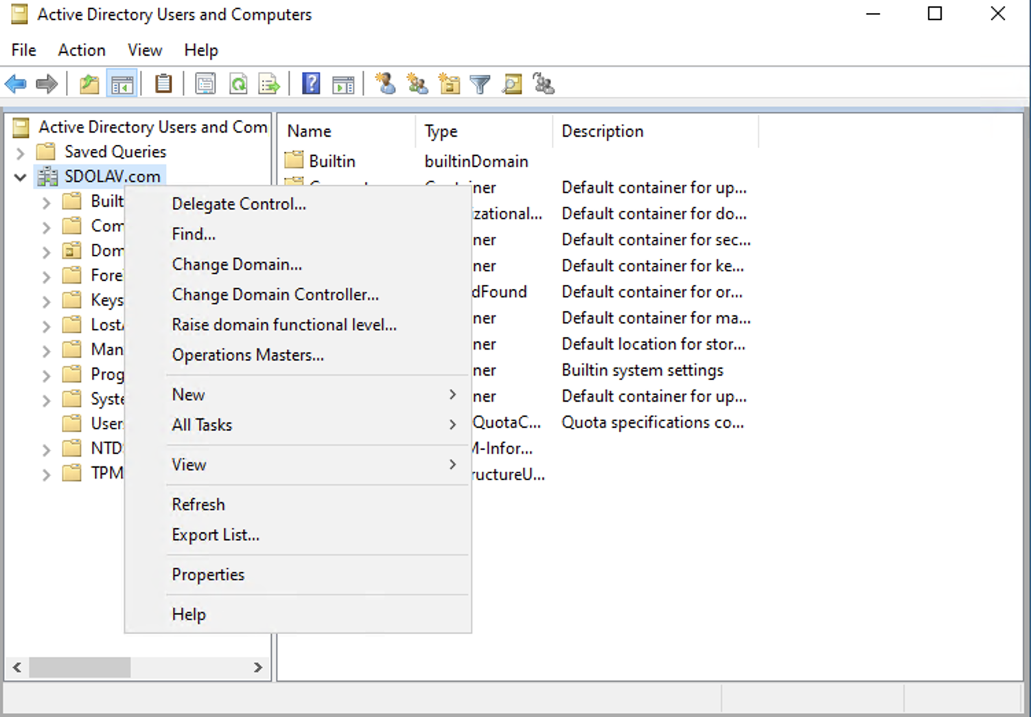Open the New submenu in the context menu
The width and height of the screenshot is (1031, 717).
click(298, 395)
